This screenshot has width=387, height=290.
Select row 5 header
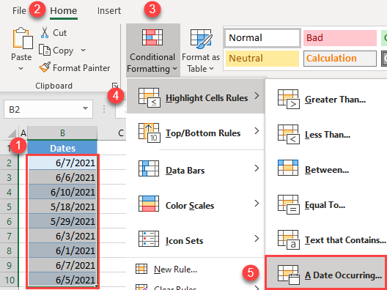coord(9,207)
